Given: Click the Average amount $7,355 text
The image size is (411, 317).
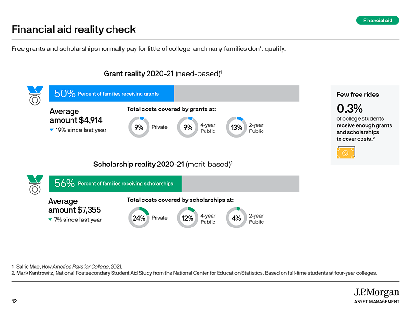Looking at the screenshot, I should 74,206.
